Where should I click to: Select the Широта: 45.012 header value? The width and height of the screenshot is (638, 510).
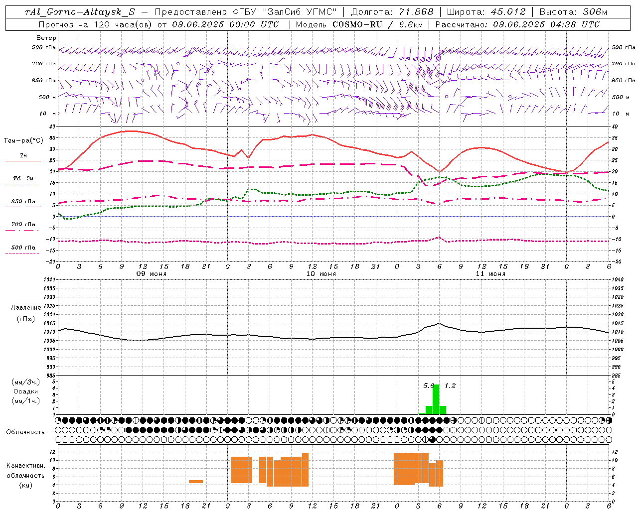(486, 12)
